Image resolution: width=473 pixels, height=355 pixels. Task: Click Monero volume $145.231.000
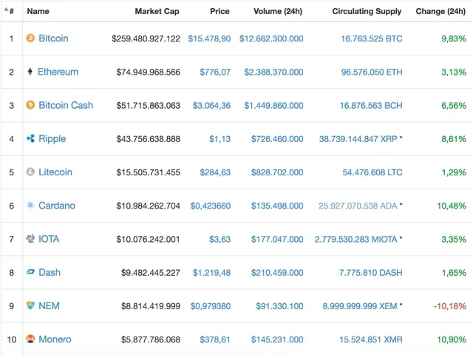[278, 339]
